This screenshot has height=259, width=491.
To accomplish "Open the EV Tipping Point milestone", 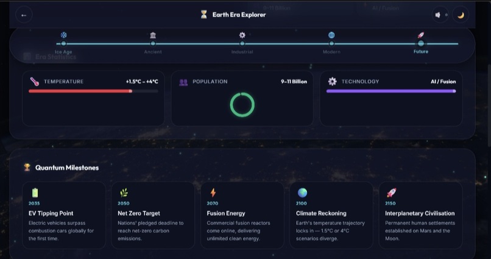I will [x=64, y=216].
